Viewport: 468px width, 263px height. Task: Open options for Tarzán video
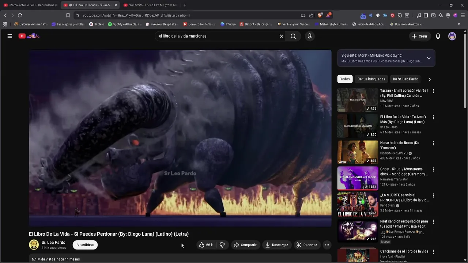433,91
